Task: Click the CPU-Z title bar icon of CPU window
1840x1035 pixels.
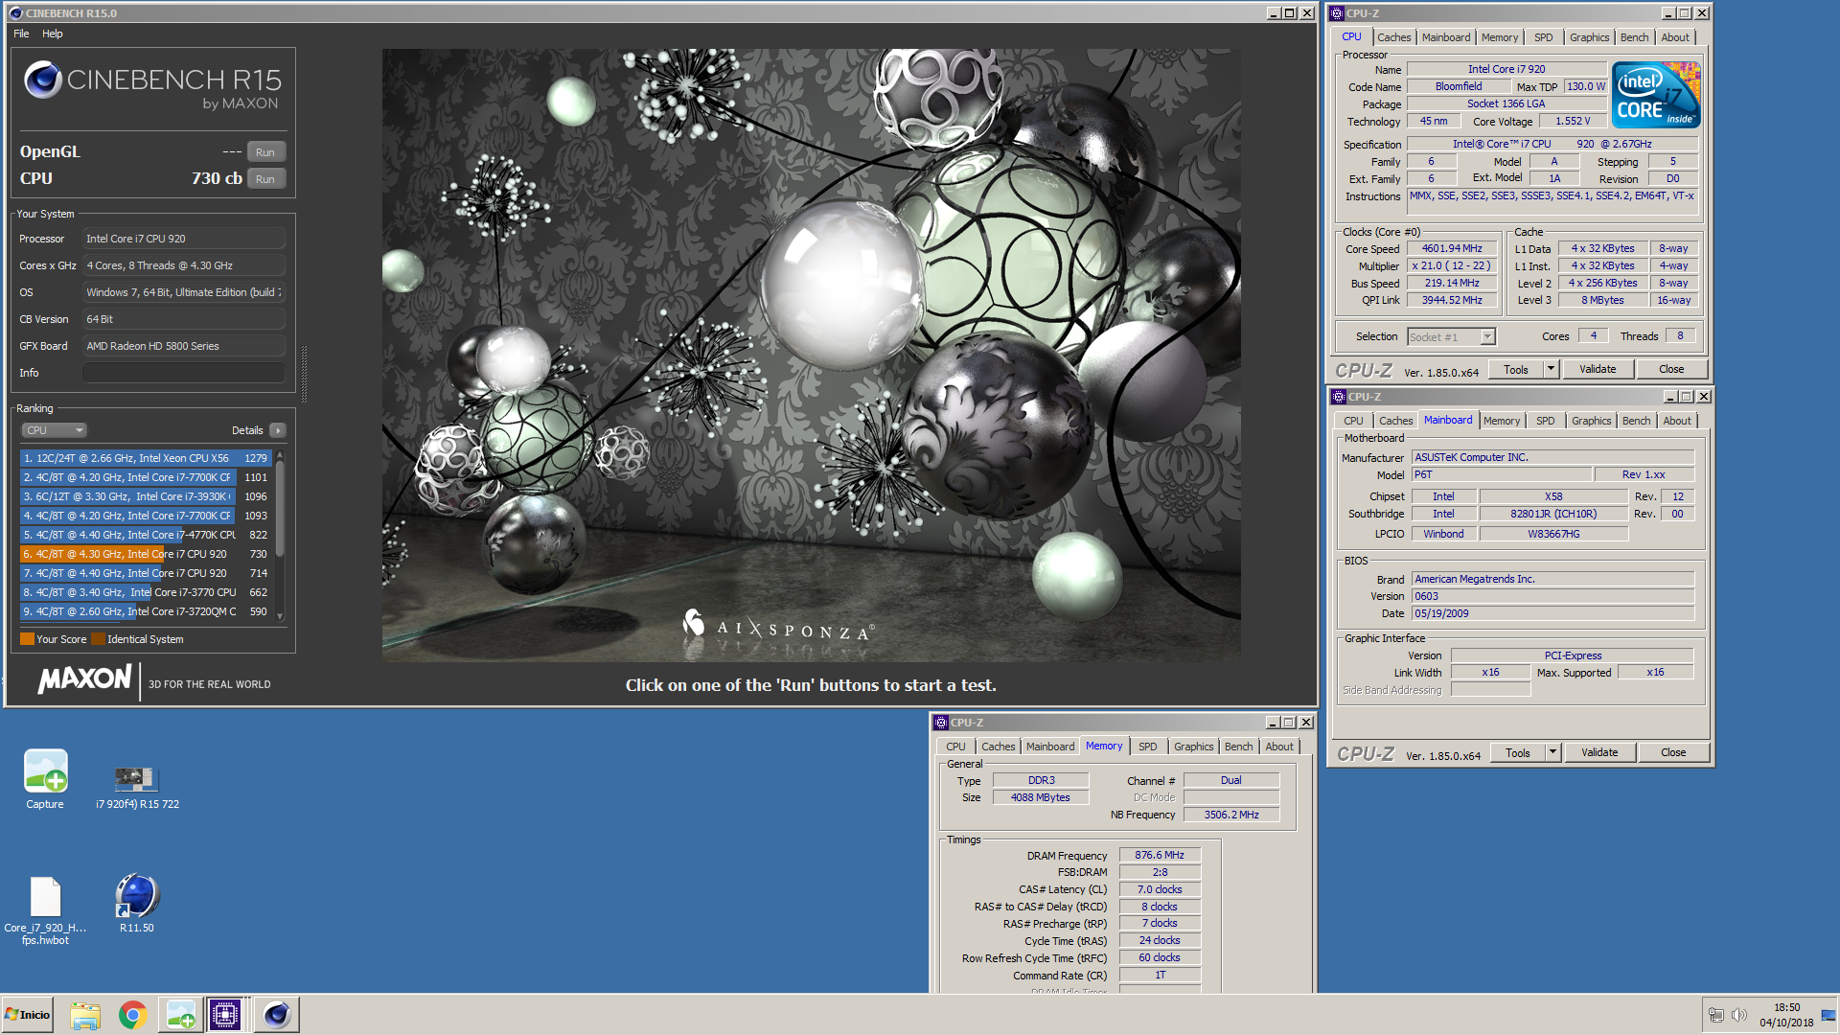Action: coord(1337,13)
